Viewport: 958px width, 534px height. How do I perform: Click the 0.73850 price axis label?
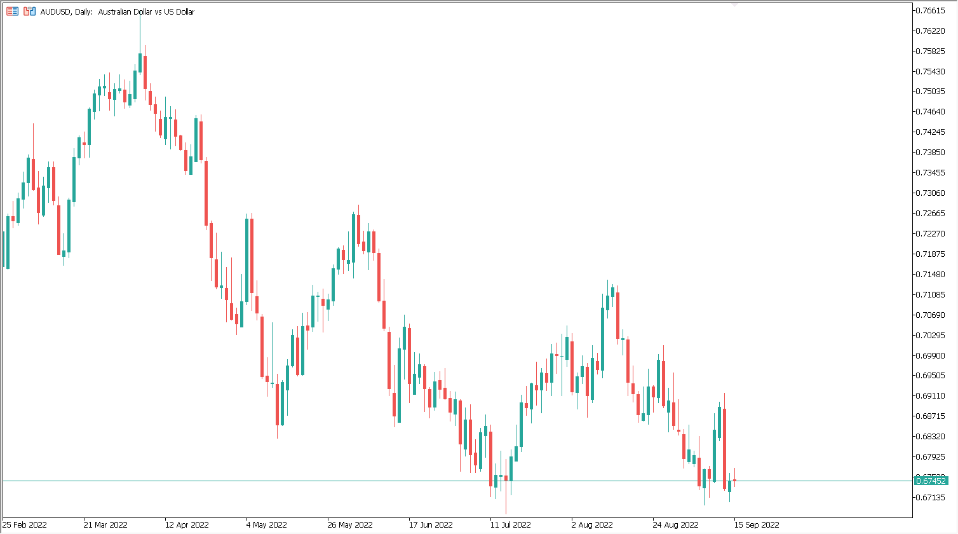click(931, 153)
